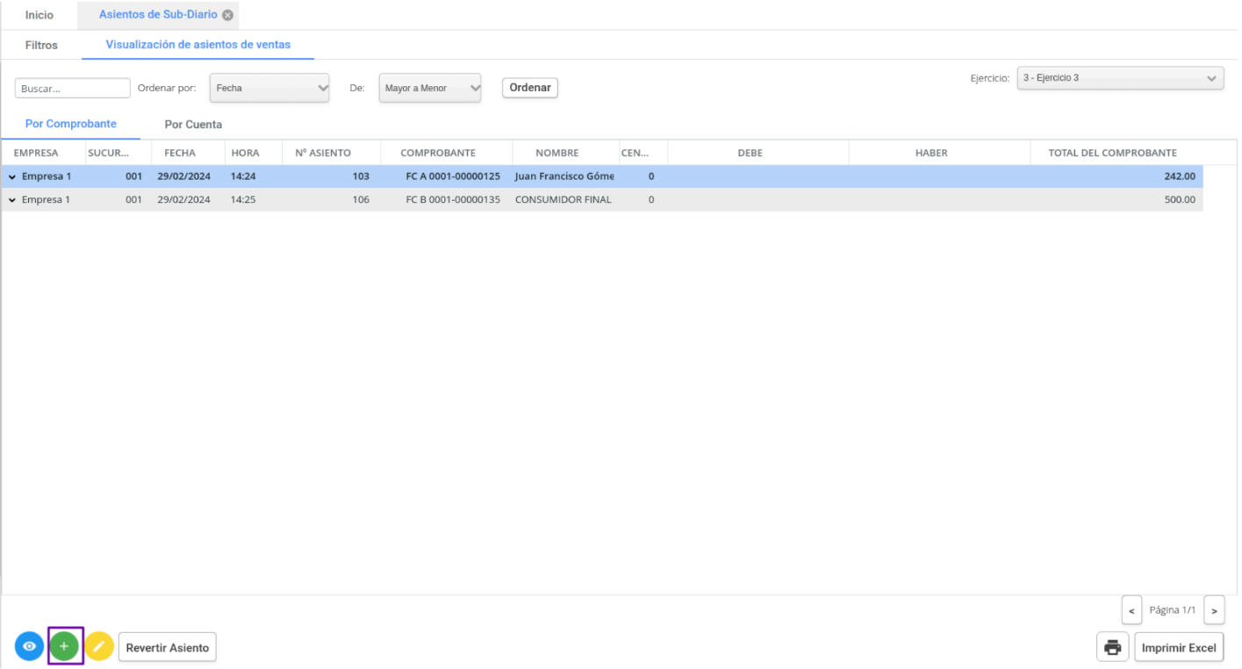1242x669 pixels.
Task: Click the green plus add button
Action: pyautogui.click(x=64, y=647)
